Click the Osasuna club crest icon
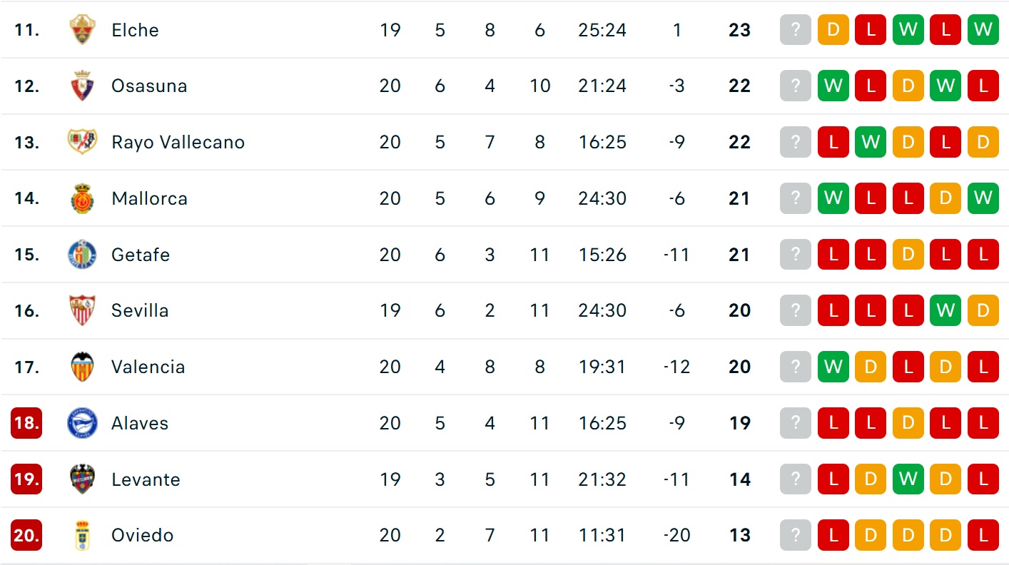Viewport: 1009px width, 565px height. pyautogui.click(x=82, y=86)
